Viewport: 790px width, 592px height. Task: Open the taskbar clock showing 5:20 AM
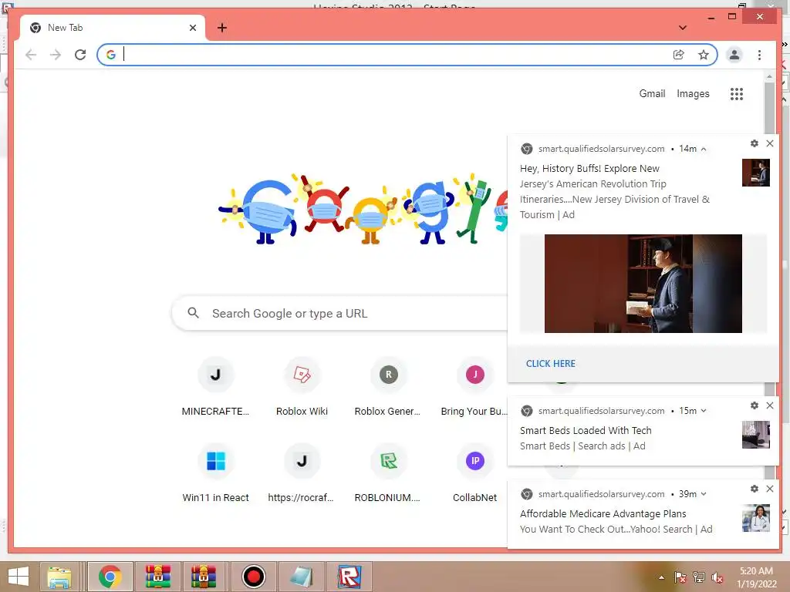click(x=756, y=577)
